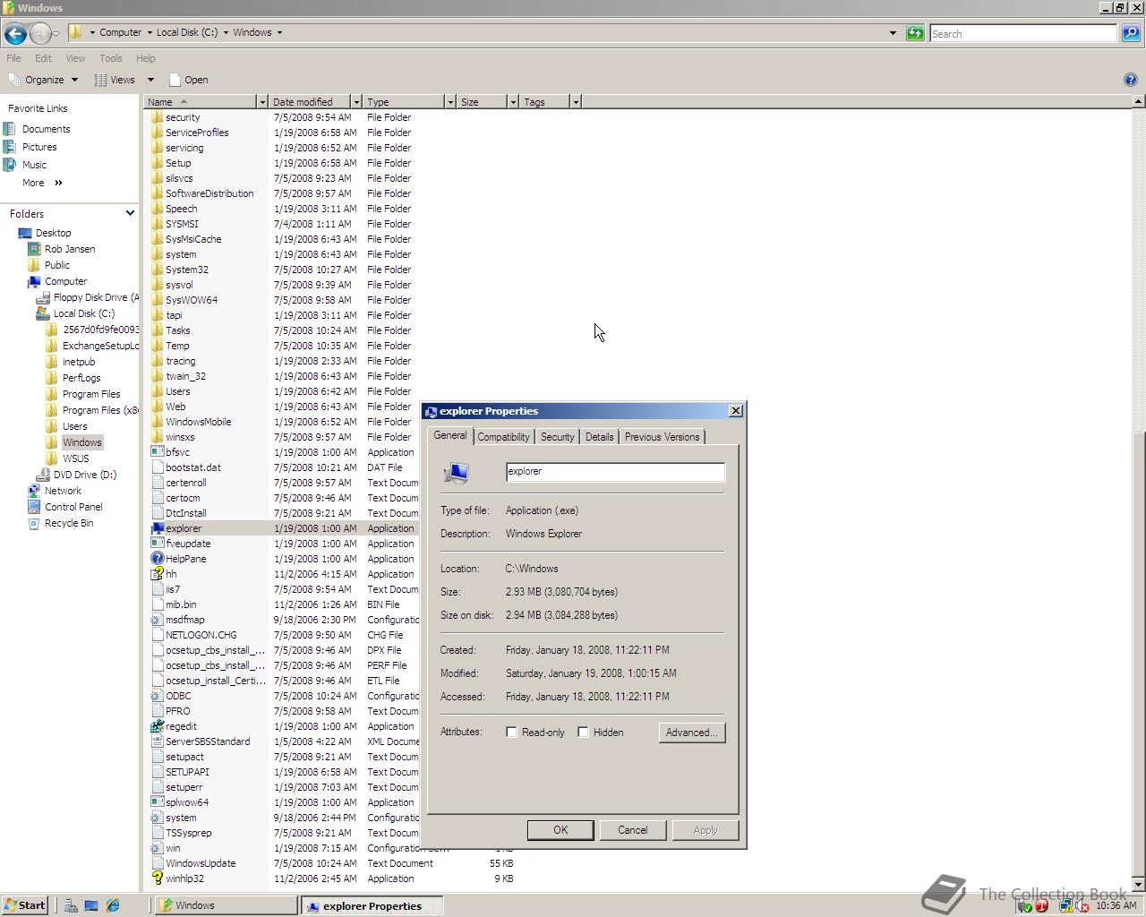Select the System32 folder icon
Screen dimensions: 1146x917
(158, 270)
